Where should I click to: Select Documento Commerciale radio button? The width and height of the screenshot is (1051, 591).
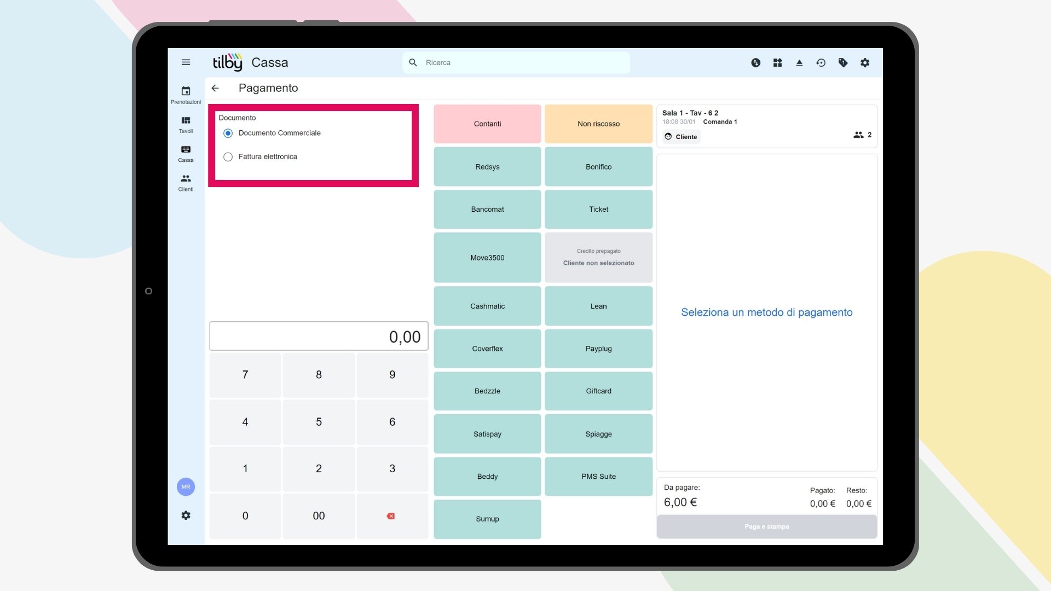(x=228, y=133)
